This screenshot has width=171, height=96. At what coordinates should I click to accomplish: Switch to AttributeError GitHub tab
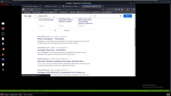tap(71, 6)
